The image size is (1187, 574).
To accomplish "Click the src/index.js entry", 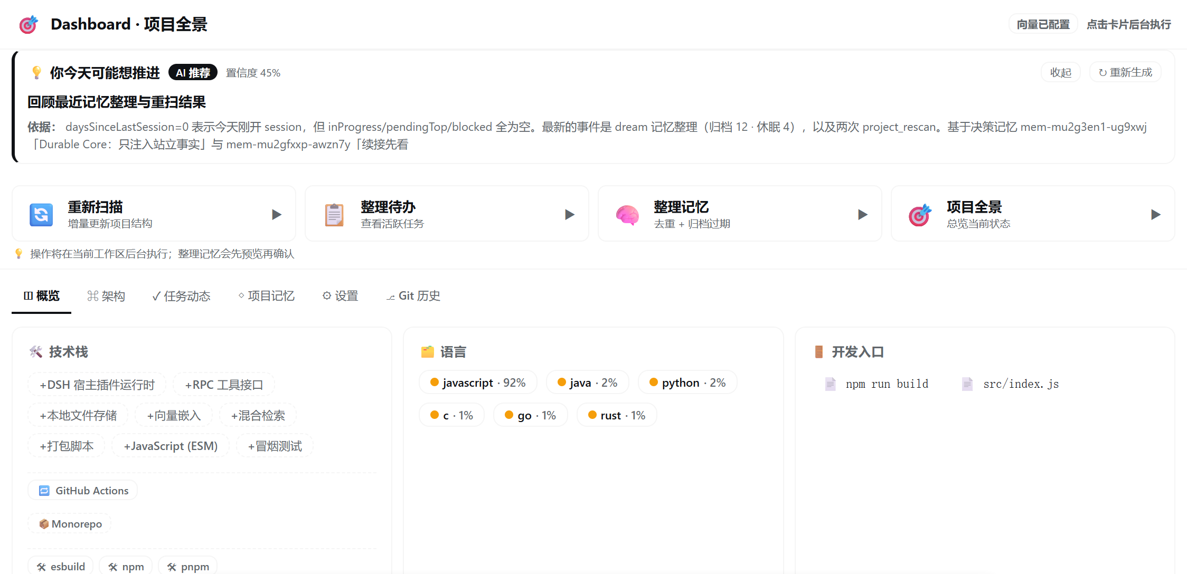I will coord(1011,384).
